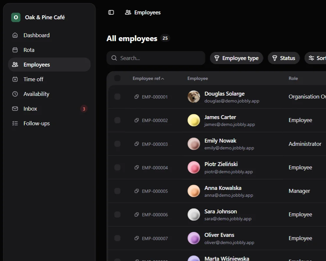Open Douglas Solarge's profile name

(x=224, y=94)
